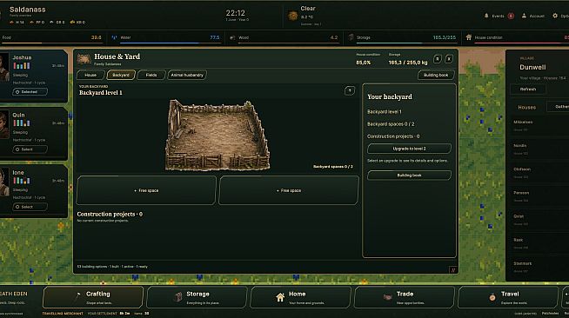569x318 pixels.
Task: Switch to the Backyard tab
Action: pos(121,75)
